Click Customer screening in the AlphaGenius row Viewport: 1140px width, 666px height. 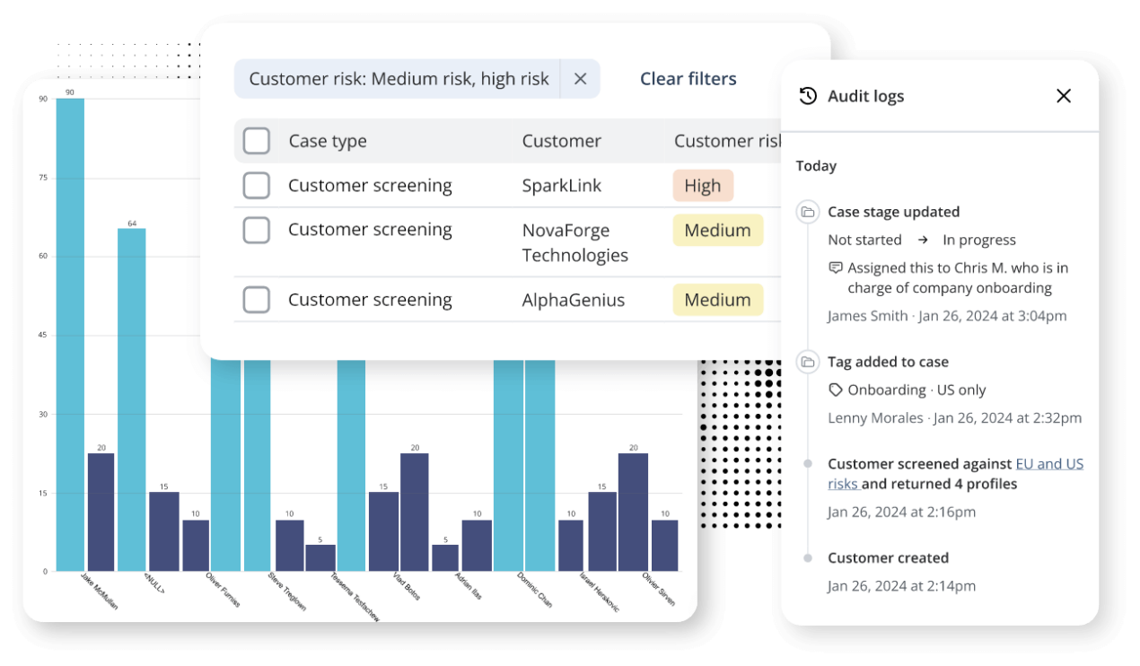click(x=370, y=300)
